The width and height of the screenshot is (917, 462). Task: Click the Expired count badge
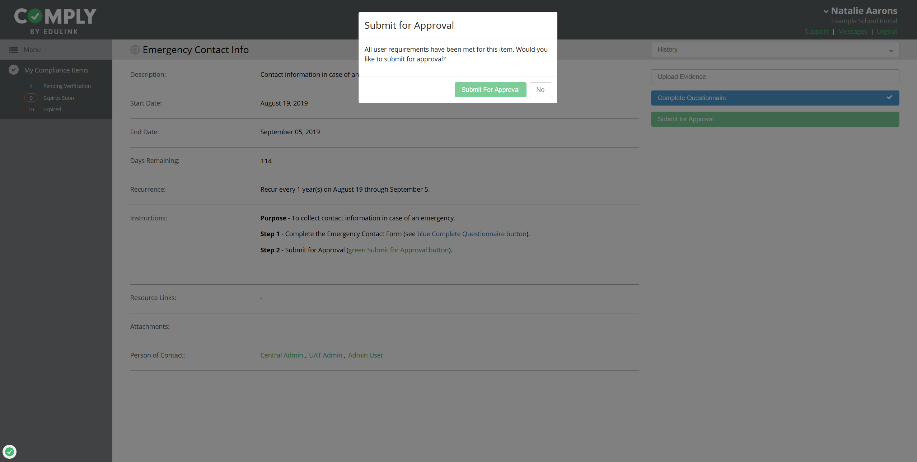point(31,109)
